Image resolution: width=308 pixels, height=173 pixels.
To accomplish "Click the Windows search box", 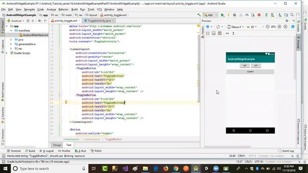I will tap(49, 169).
